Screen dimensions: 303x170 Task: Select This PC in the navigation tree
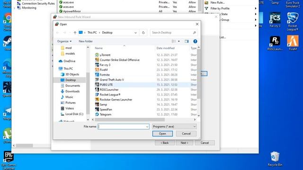click(66, 68)
